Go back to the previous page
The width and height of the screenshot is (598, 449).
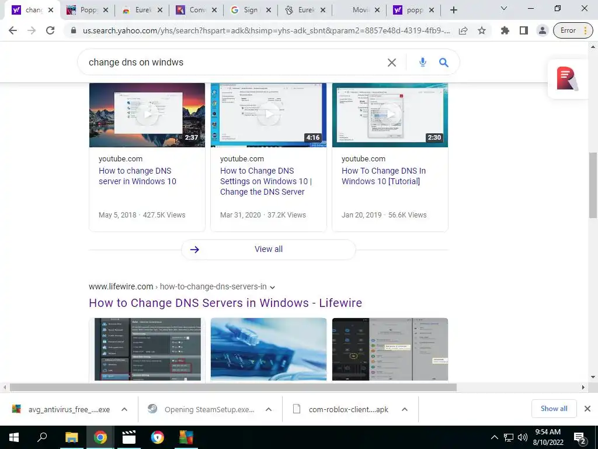[x=13, y=30]
